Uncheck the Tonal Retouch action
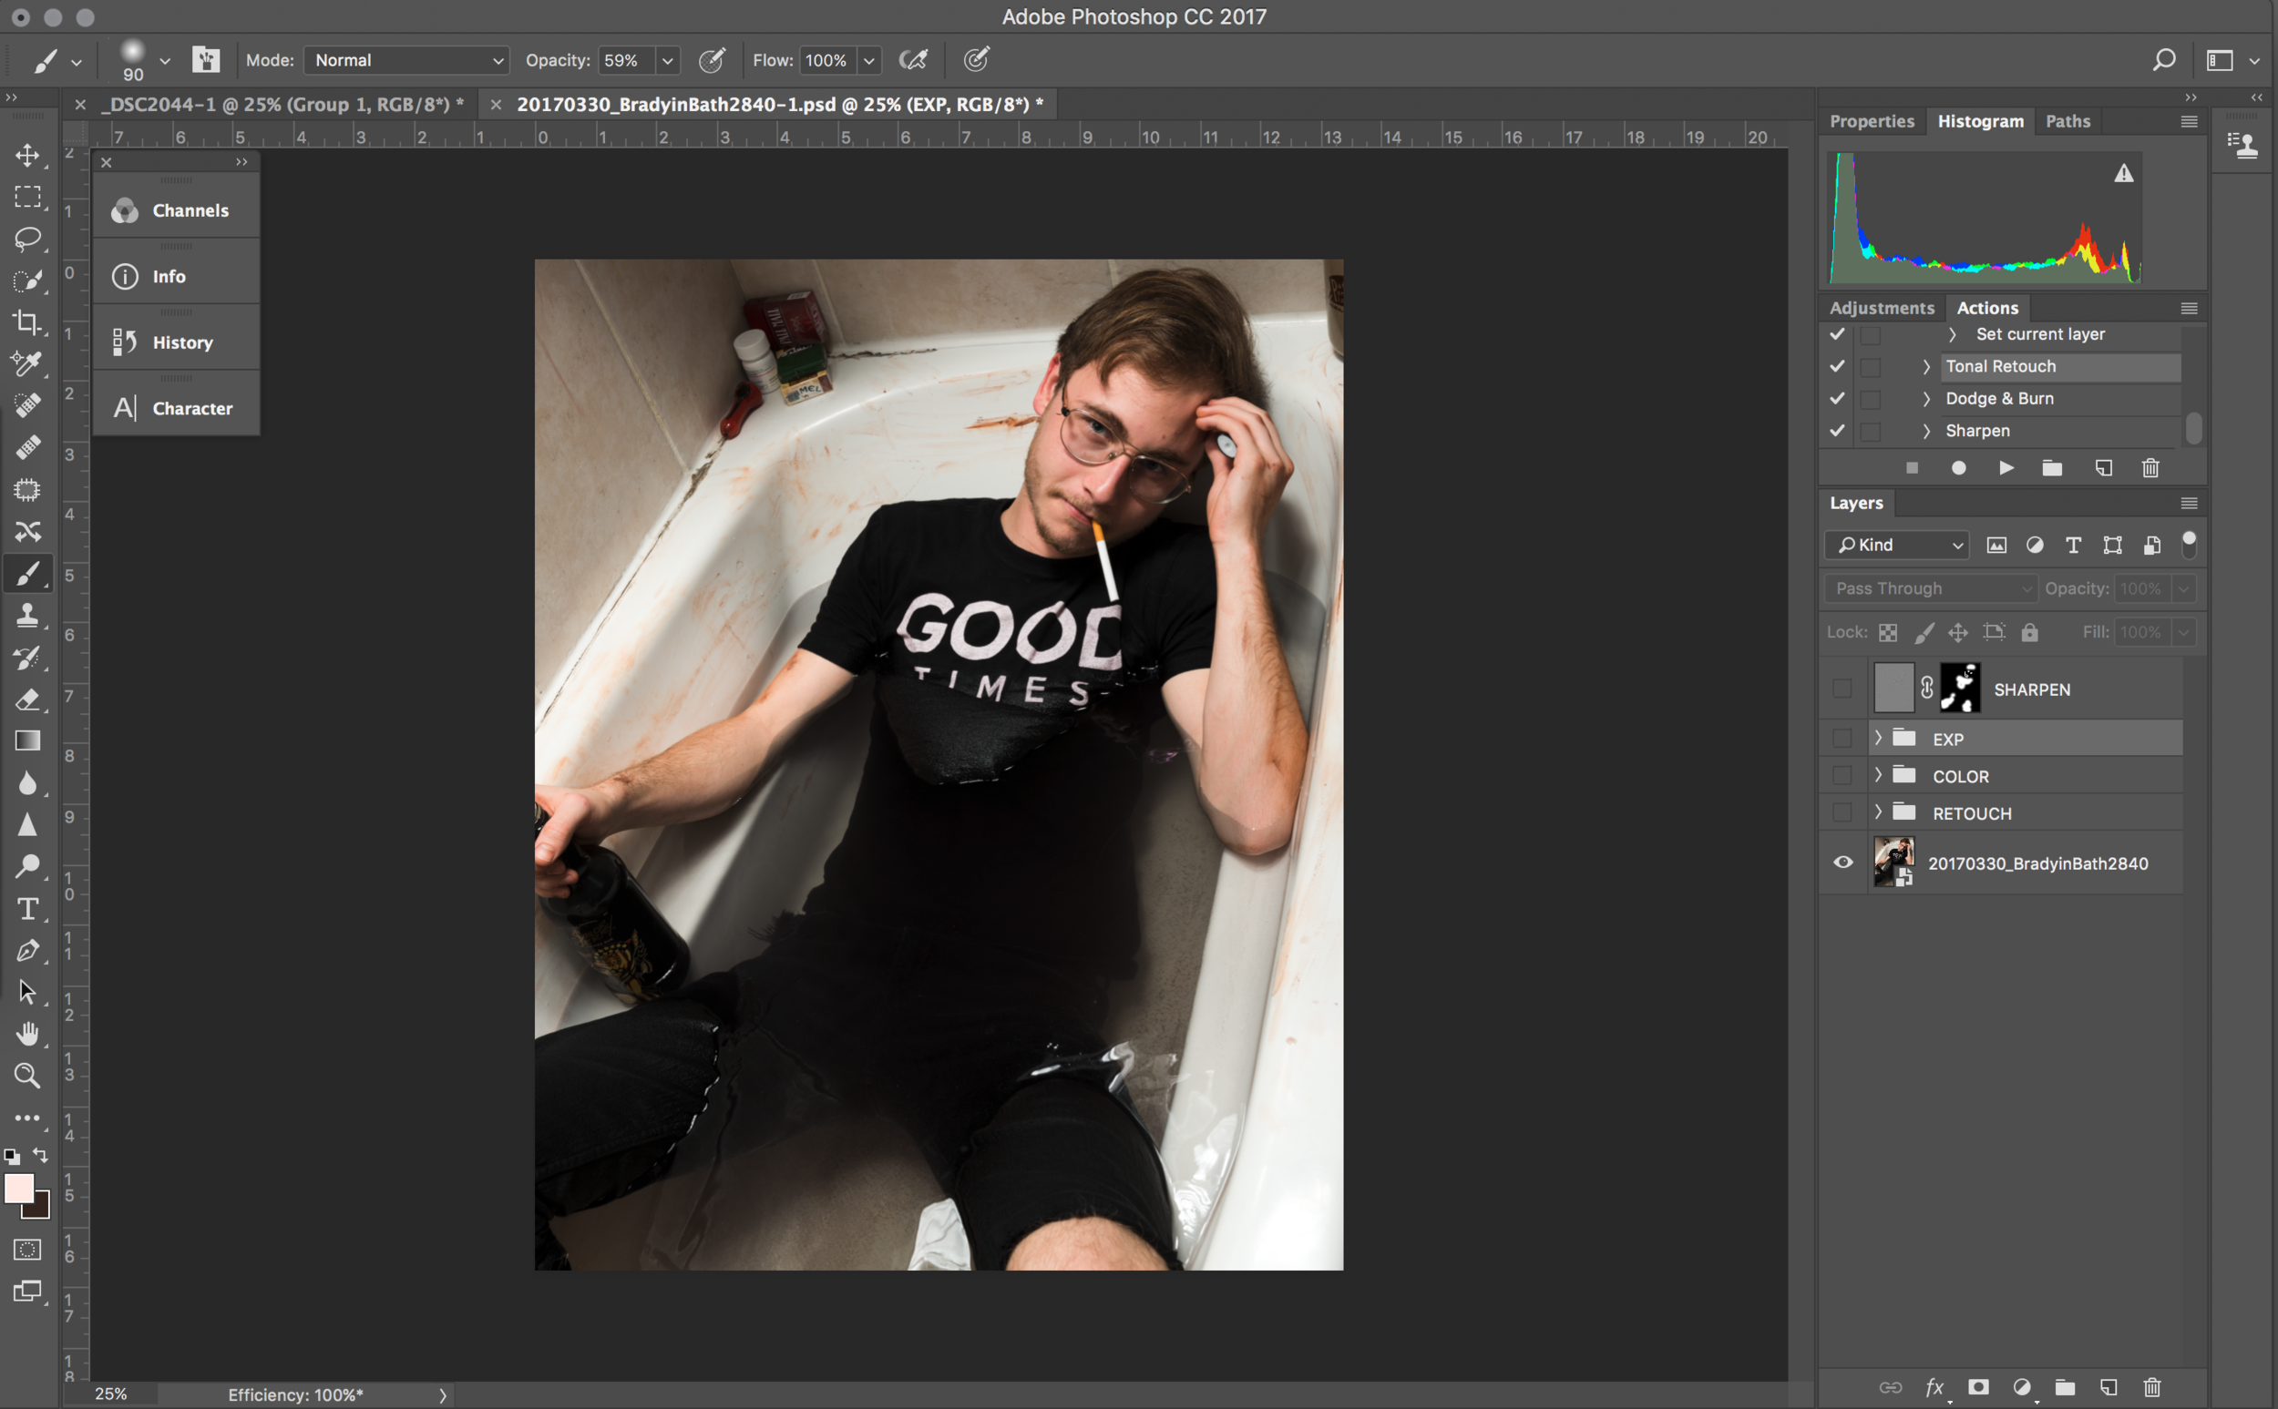Viewport: 2278px width, 1409px height. 1837,366
